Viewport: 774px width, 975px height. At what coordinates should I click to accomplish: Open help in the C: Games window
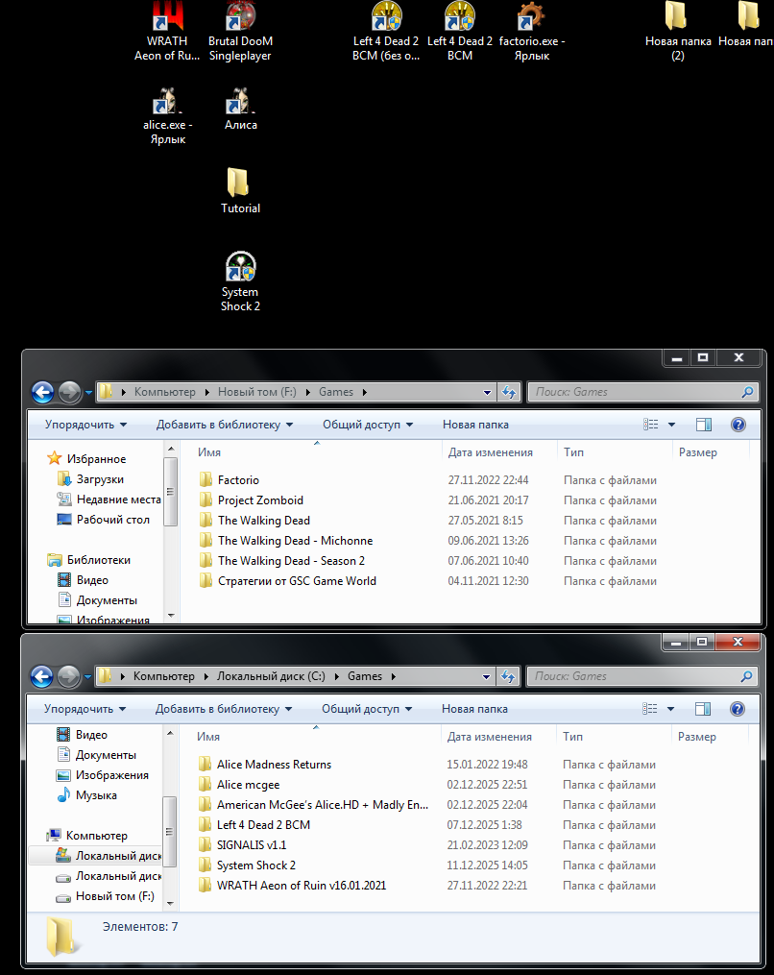738,709
